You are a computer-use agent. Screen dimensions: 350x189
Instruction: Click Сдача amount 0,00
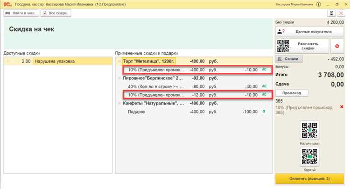tap(337, 84)
